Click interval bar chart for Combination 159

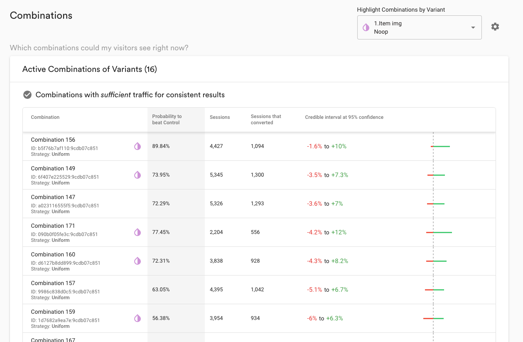click(433, 318)
